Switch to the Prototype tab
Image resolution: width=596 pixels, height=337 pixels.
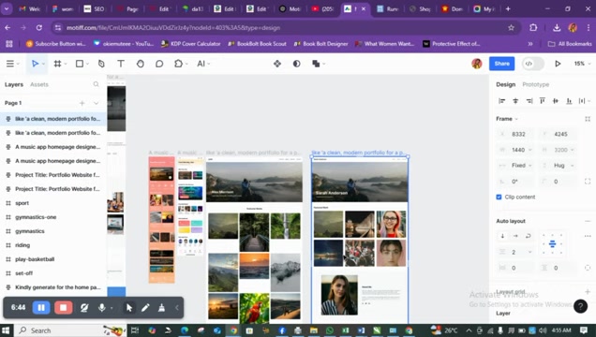tap(536, 84)
